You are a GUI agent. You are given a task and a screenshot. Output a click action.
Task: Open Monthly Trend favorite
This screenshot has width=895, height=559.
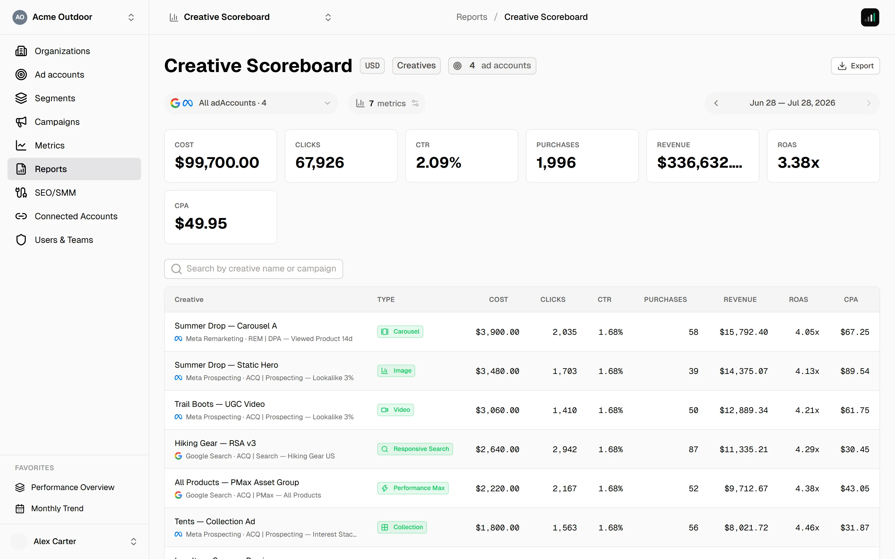point(74,509)
